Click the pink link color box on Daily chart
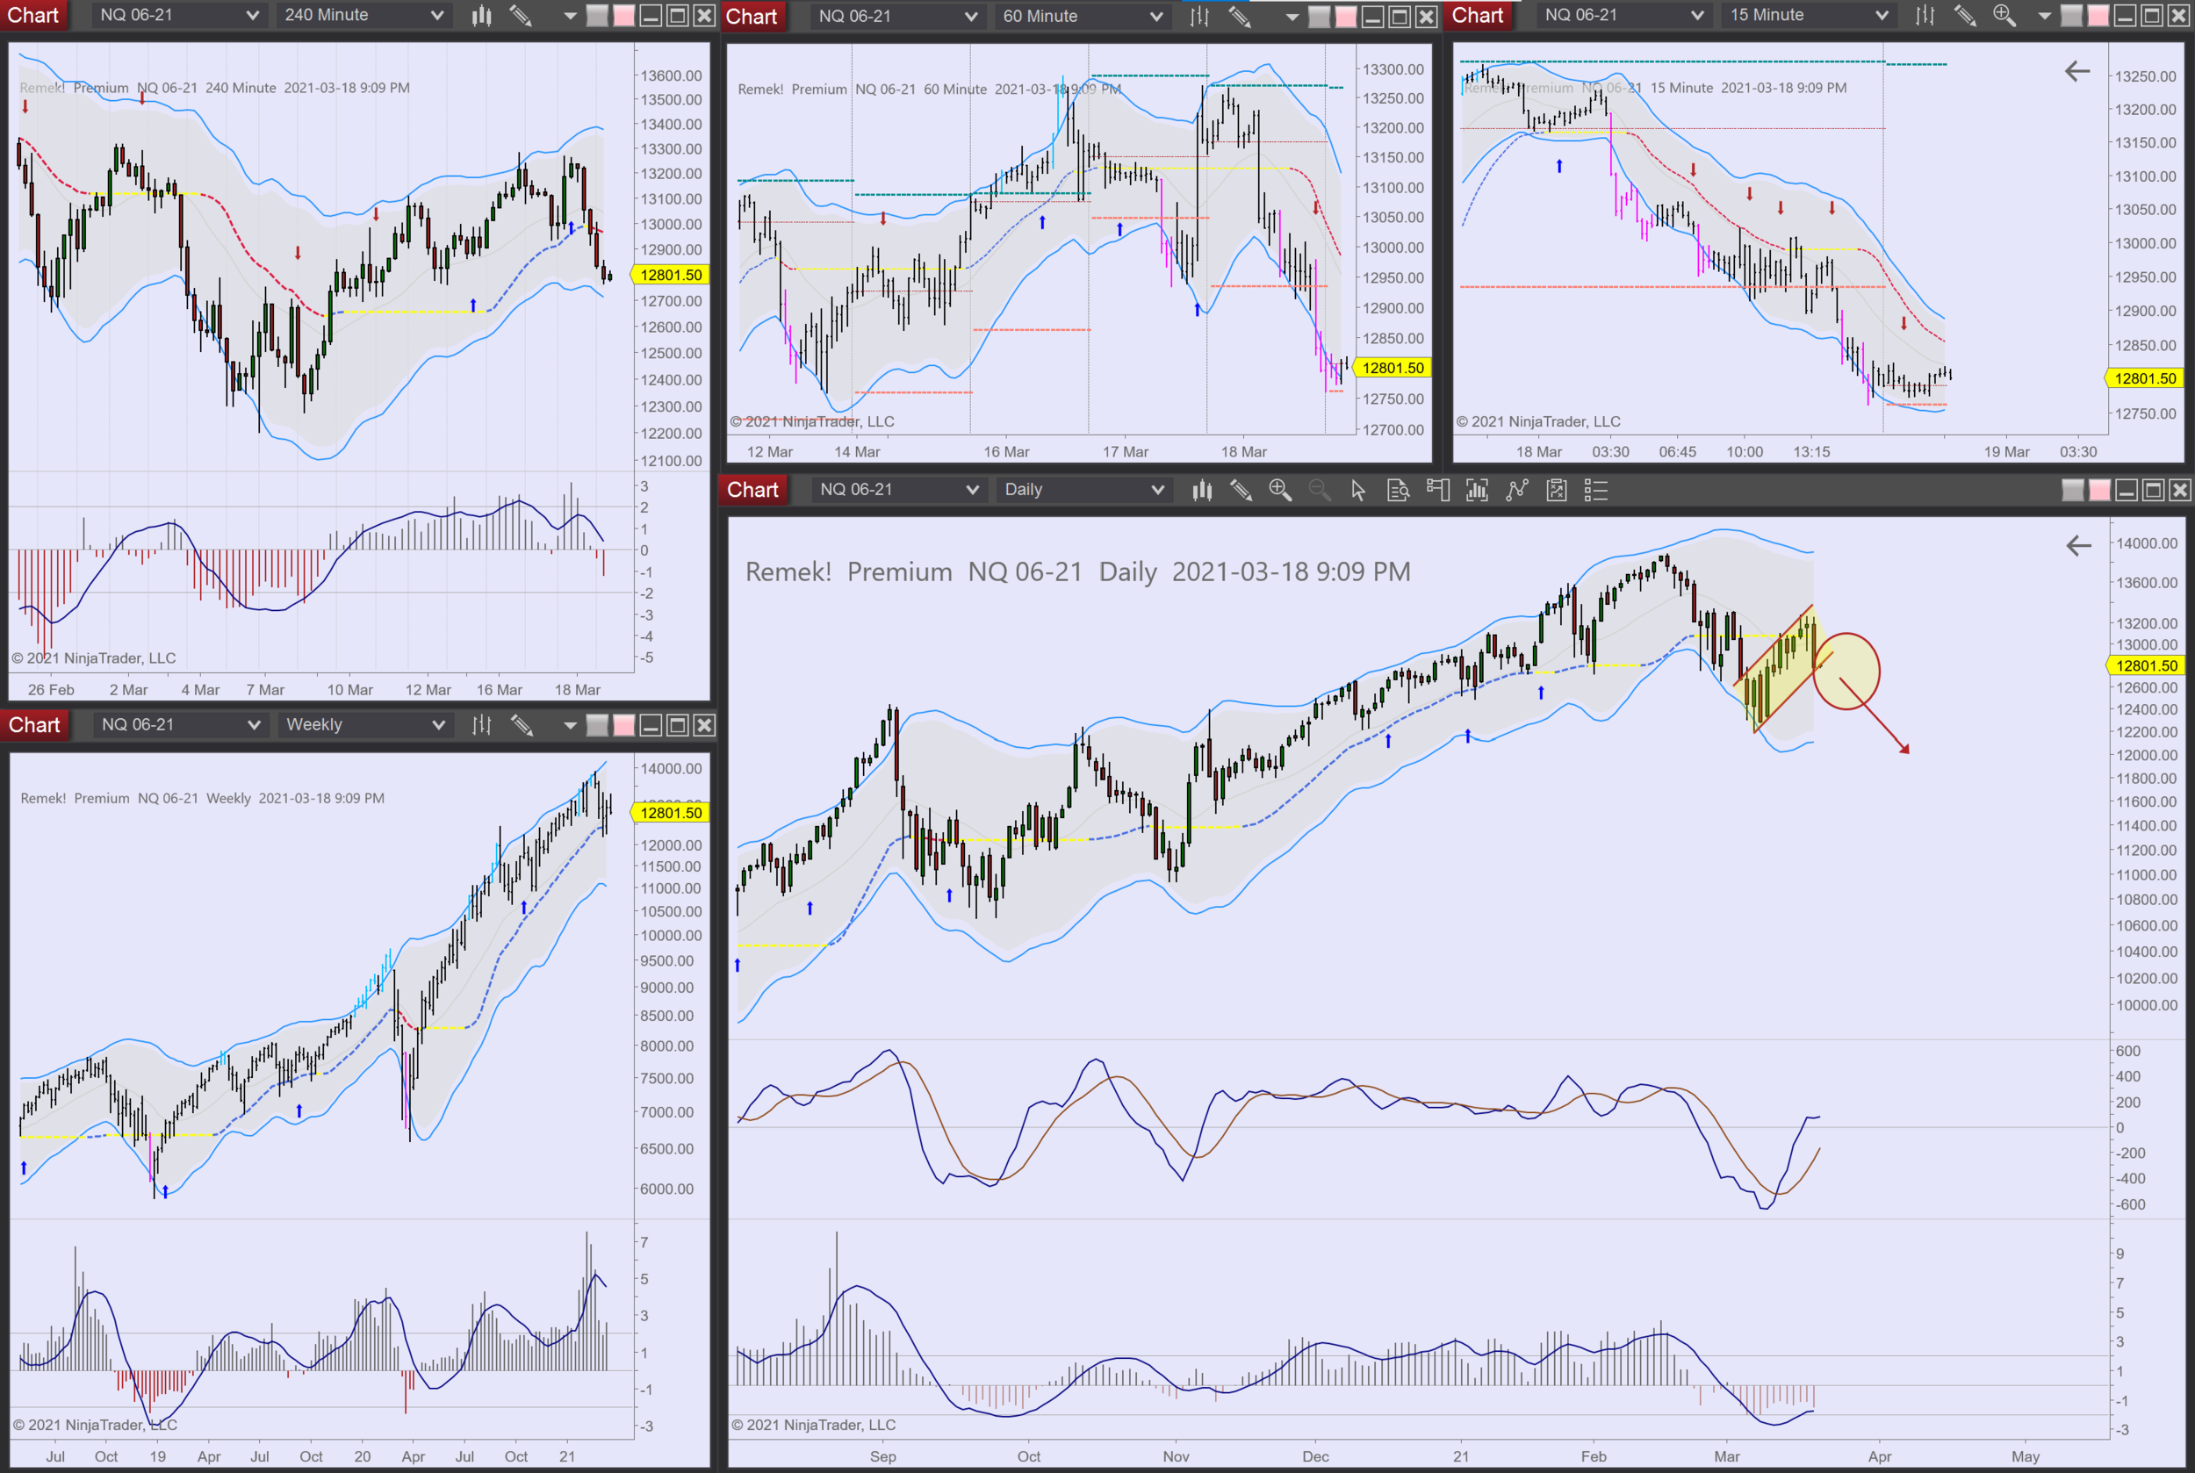 [x=2099, y=490]
